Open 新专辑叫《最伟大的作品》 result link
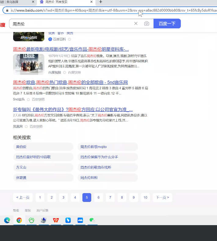The width and height of the screenshot is (217, 241). (73, 110)
